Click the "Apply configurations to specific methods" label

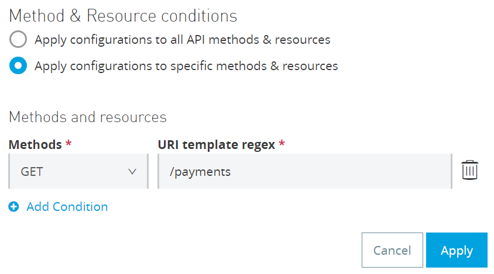point(186,66)
